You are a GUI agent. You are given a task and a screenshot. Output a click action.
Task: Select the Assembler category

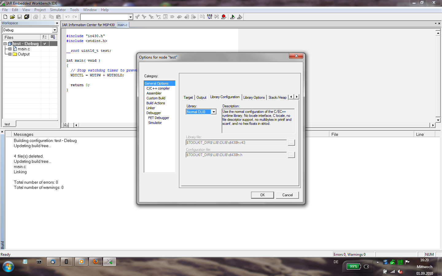coord(154,93)
